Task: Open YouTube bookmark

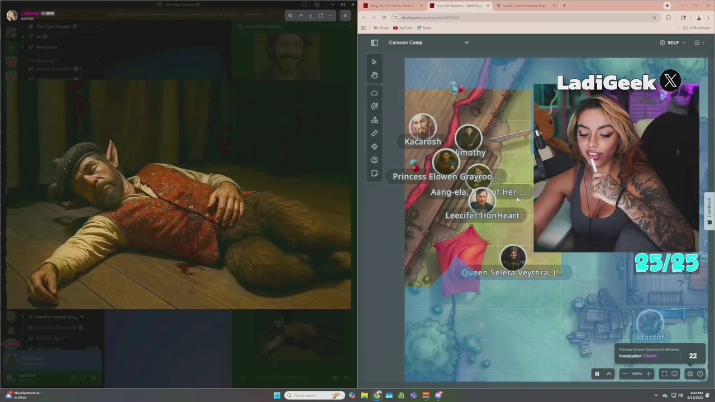Action: click(x=403, y=27)
